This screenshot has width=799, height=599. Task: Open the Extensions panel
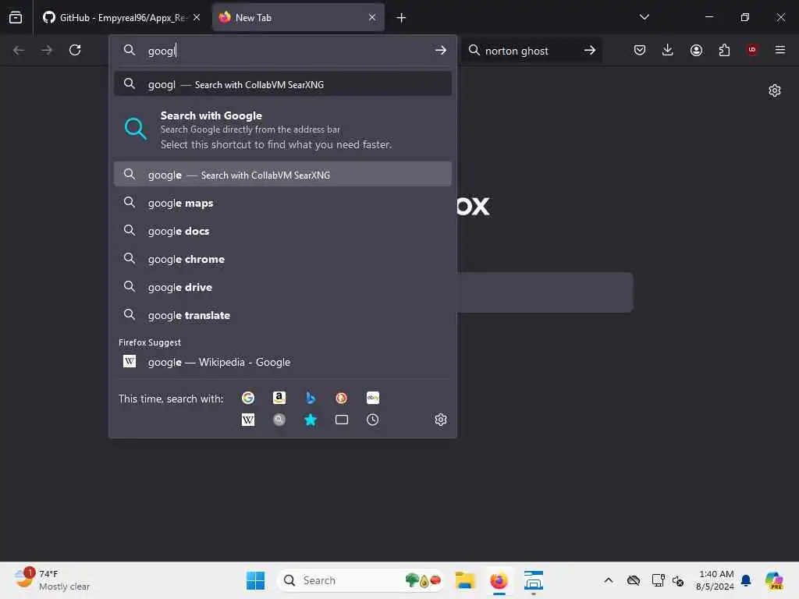point(724,50)
